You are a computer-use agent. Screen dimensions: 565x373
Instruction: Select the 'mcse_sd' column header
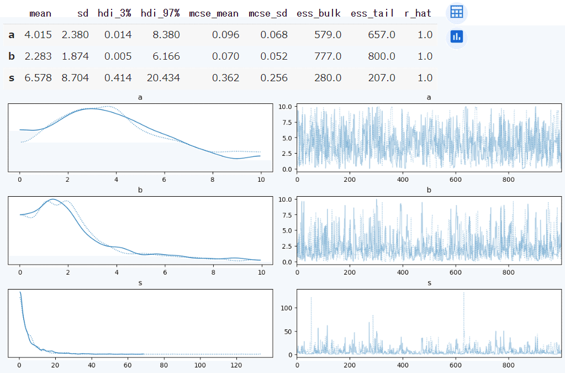(x=268, y=14)
